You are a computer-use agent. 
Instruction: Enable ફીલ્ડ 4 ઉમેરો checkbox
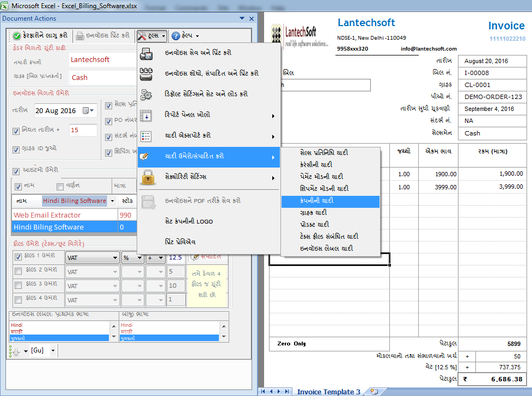click(19, 300)
